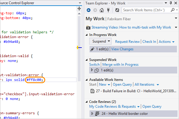Click the Refresh icon in Team Explorer
The image size is (179, 119).
tap(117, 10)
